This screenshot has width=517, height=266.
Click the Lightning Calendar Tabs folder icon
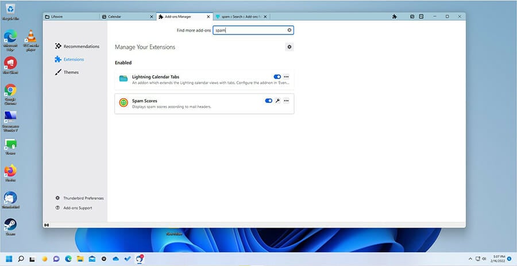pyautogui.click(x=124, y=79)
